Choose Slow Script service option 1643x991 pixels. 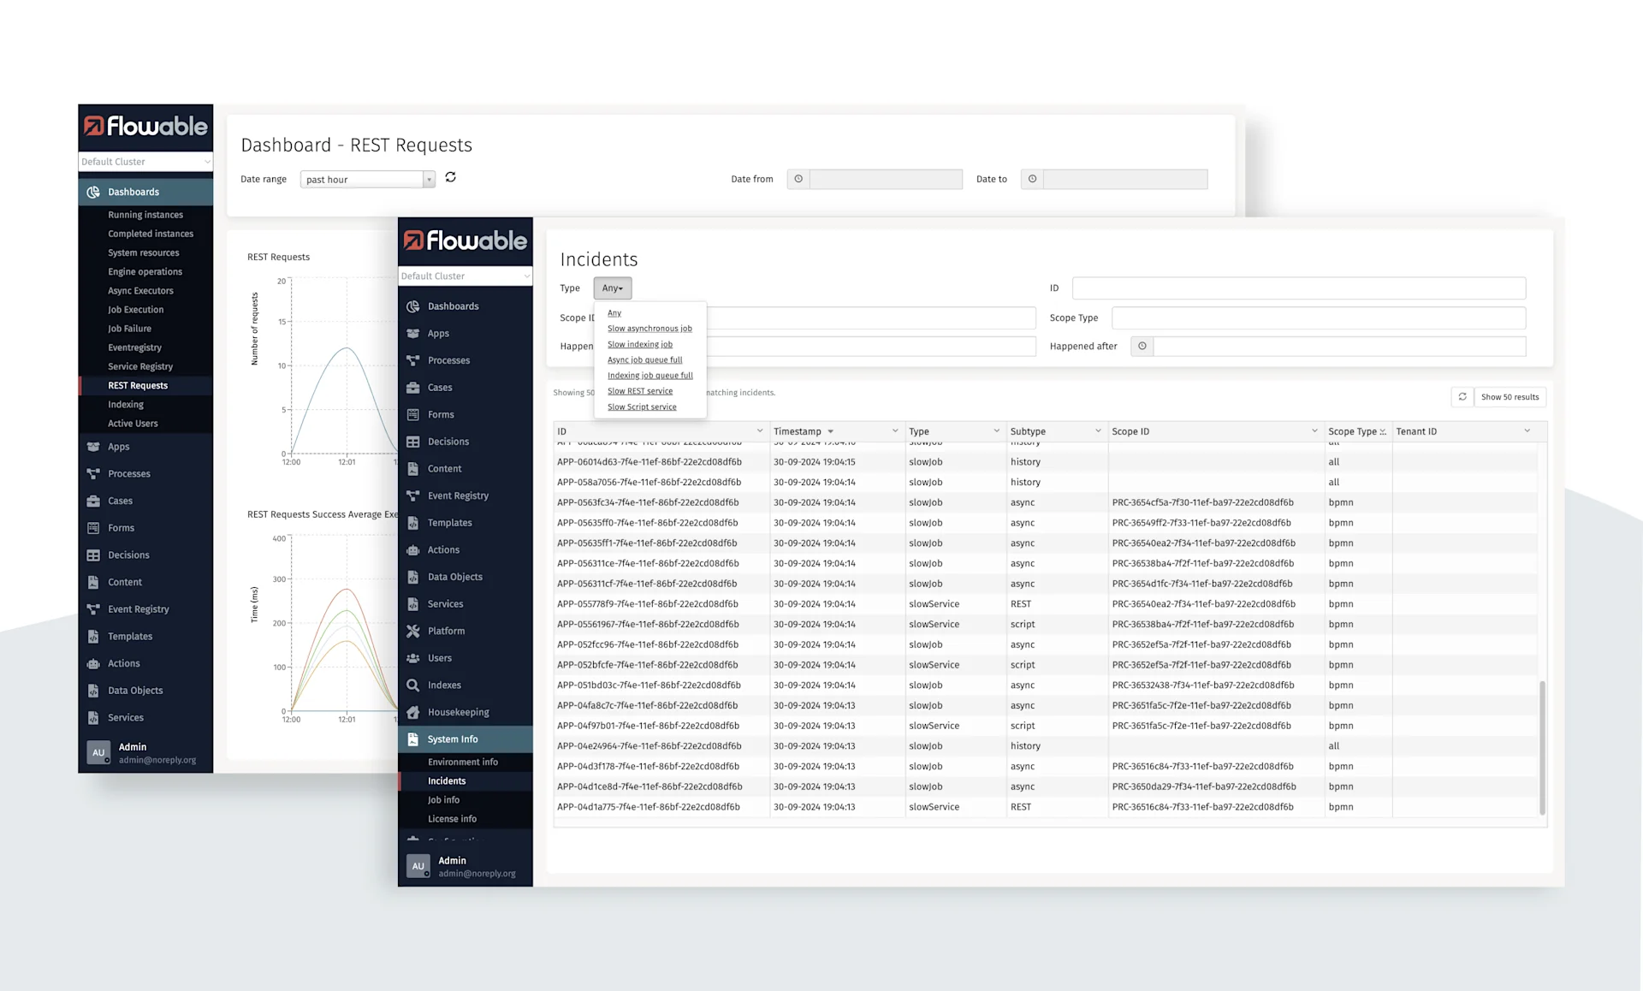(x=642, y=407)
